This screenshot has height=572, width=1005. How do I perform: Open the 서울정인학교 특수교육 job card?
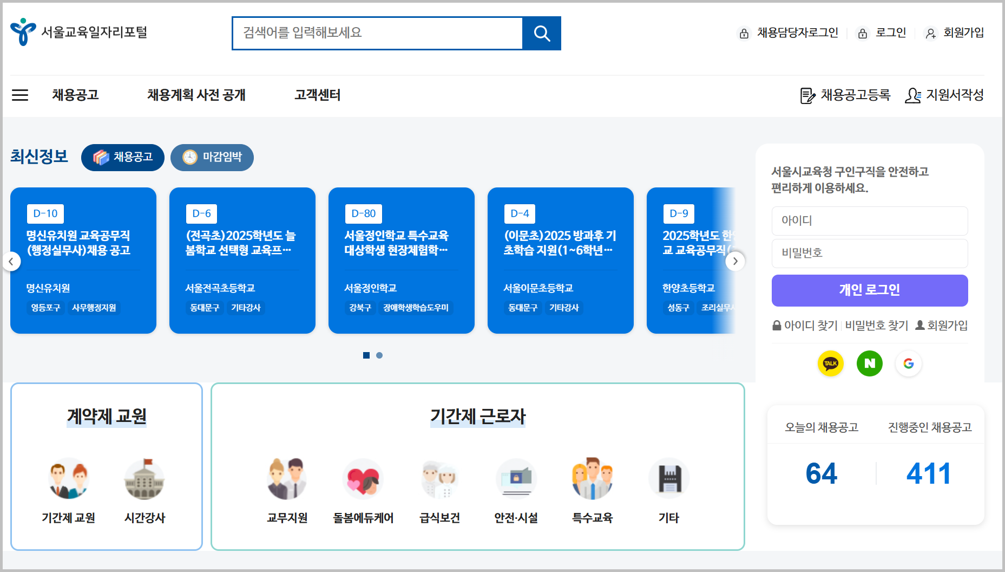[402, 261]
